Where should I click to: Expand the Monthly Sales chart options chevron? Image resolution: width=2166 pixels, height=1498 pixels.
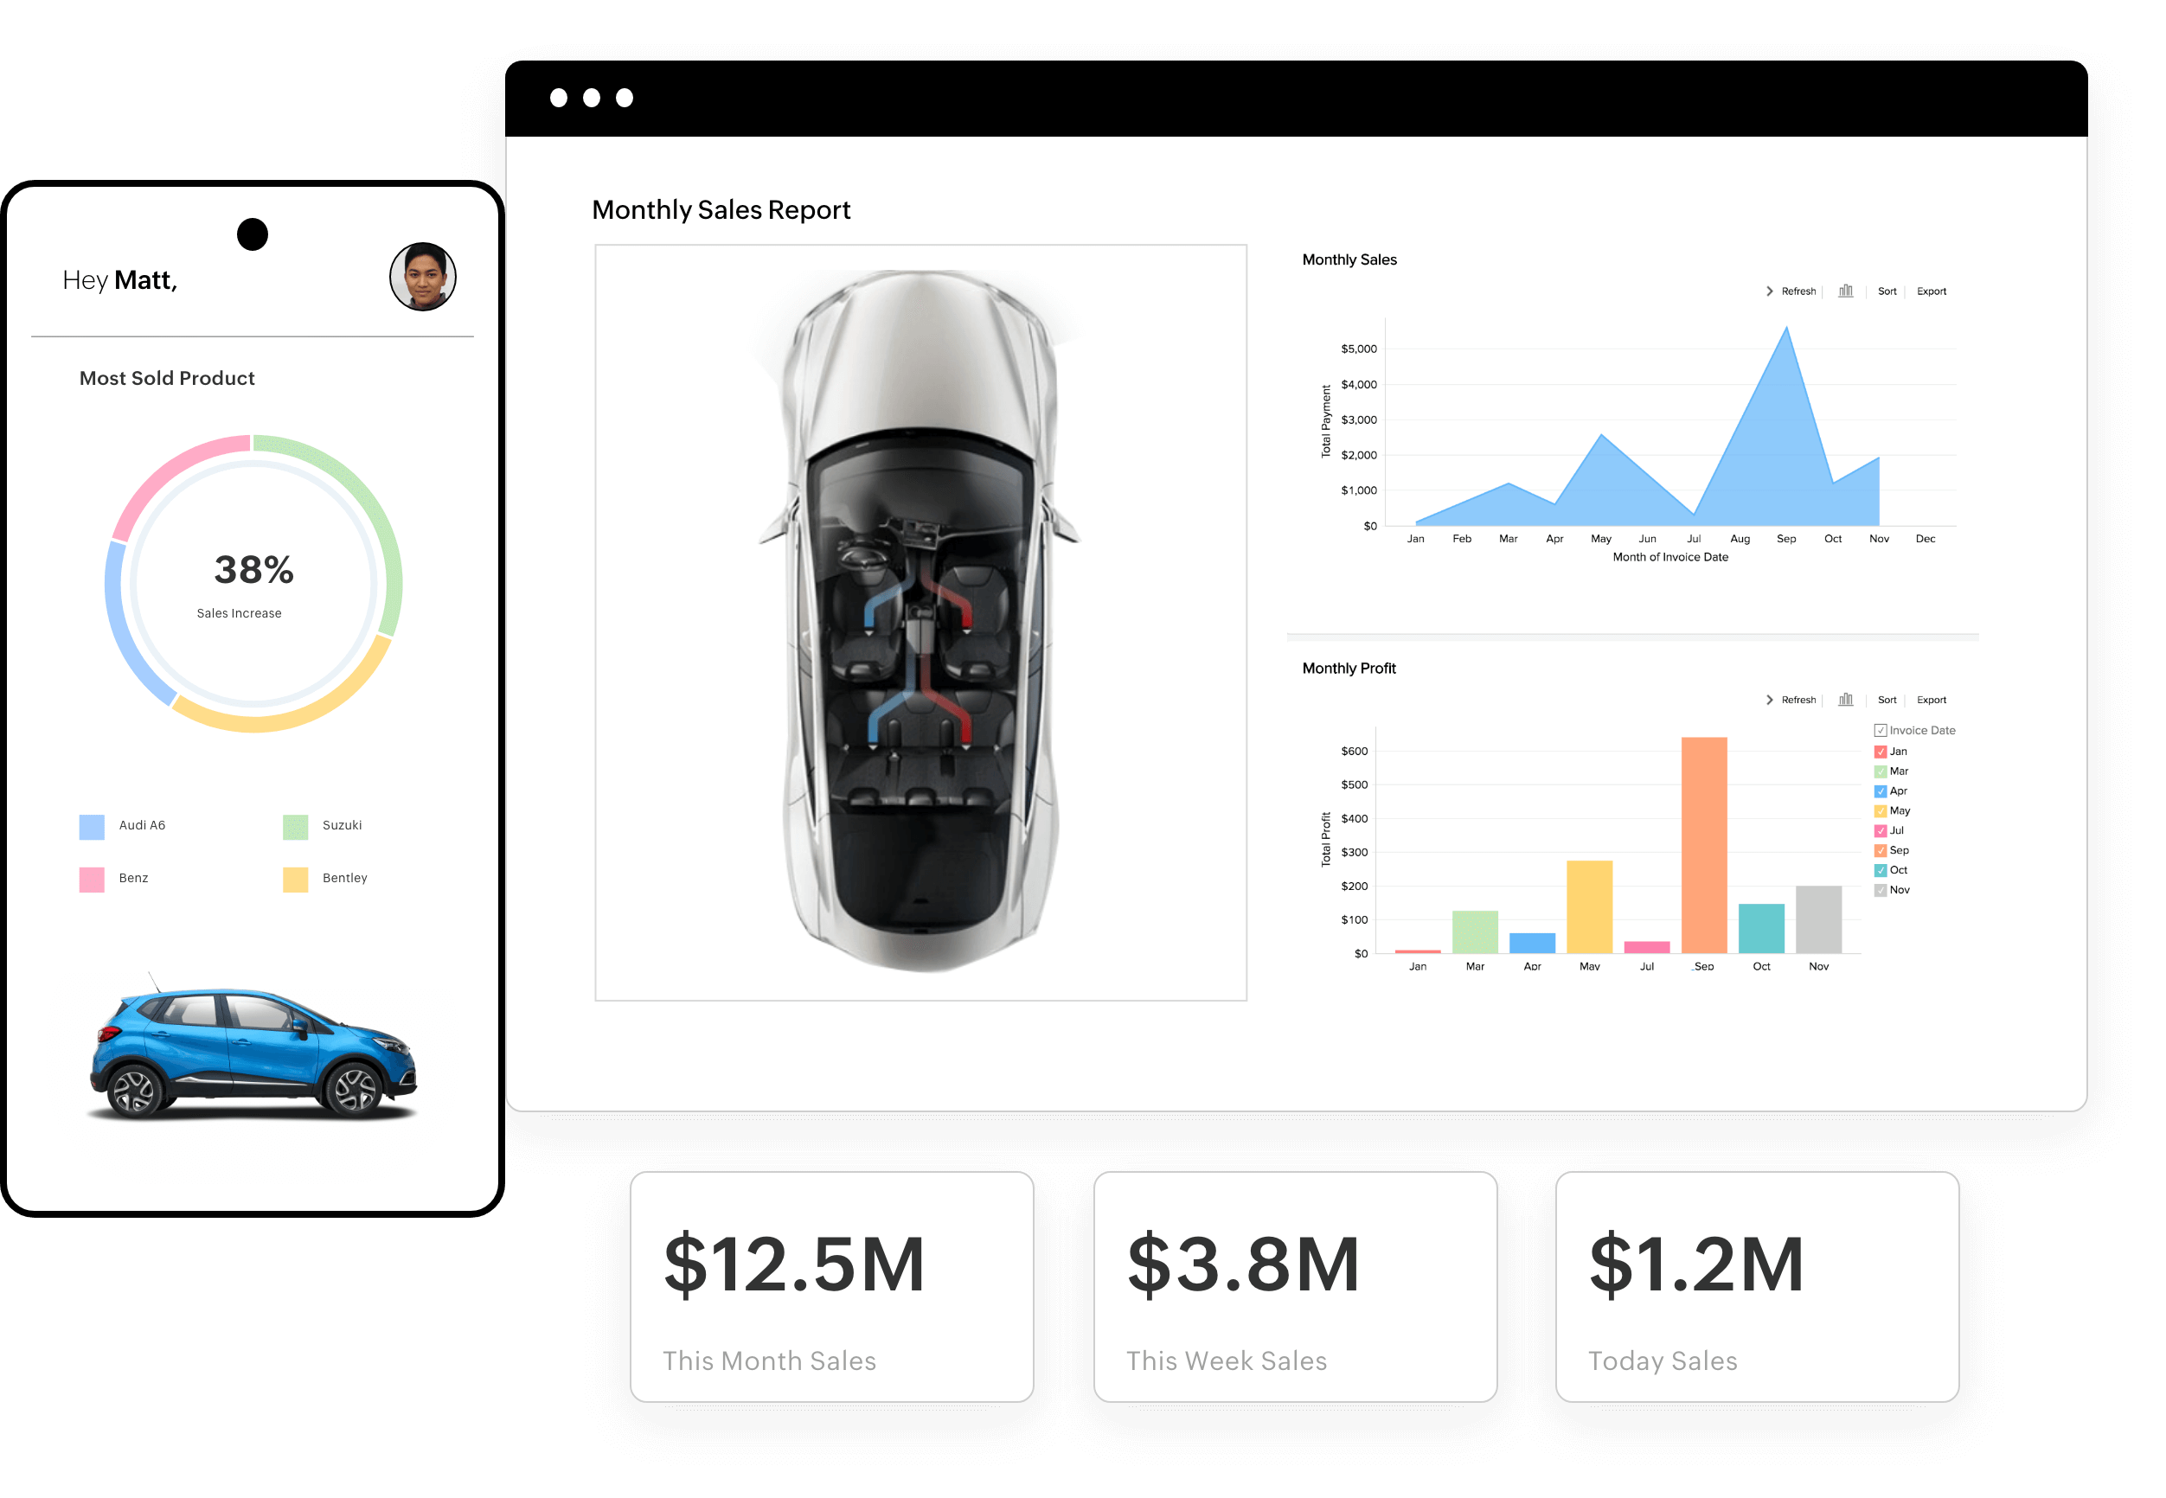pos(1765,290)
